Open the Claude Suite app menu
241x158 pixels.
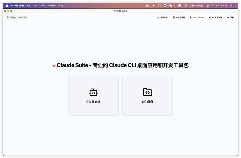(x=17, y=6)
